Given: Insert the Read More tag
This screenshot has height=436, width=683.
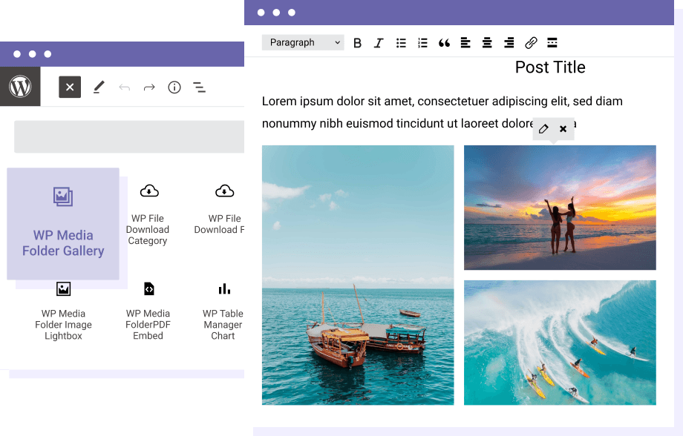Looking at the screenshot, I should pyautogui.click(x=552, y=42).
